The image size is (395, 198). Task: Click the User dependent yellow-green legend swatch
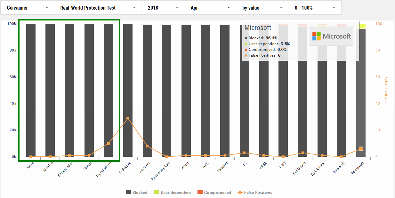click(x=156, y=193)
